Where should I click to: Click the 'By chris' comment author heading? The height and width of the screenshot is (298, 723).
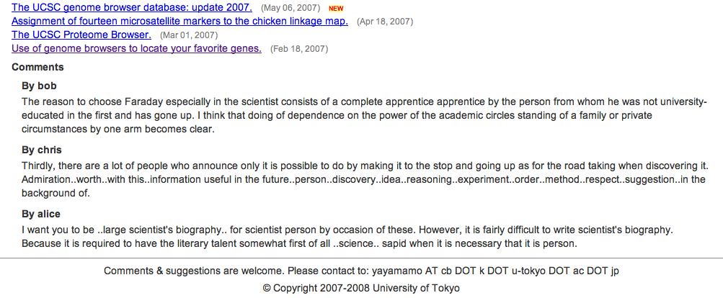point(42,150)
